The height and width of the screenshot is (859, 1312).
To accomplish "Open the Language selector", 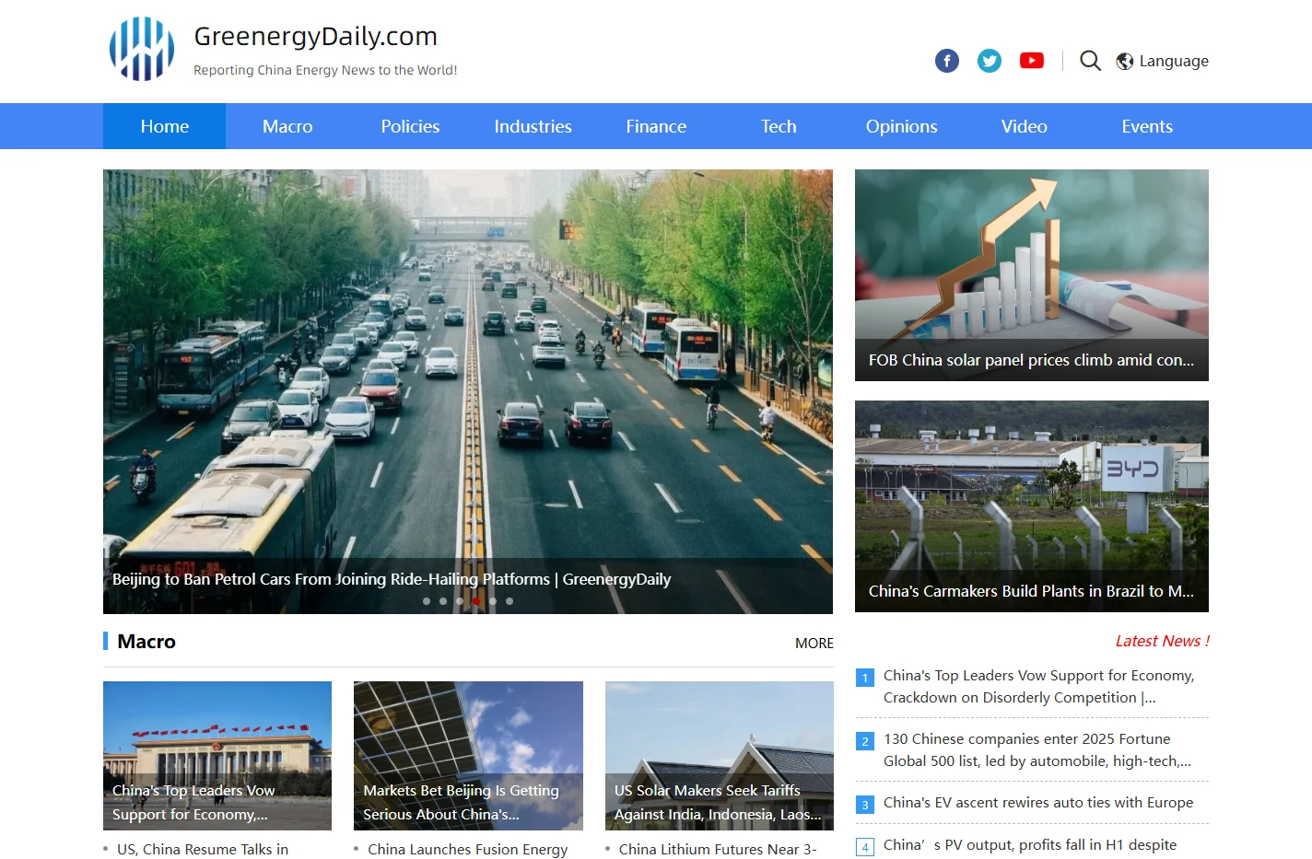I will tap(1163, 62).
